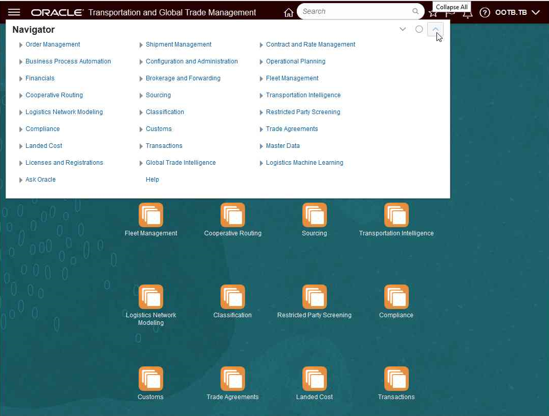The height and width of the screenshot is (416, 549).
Task: Open Trade Agreements in the Navigator list
Action: [x=292, y=128]
